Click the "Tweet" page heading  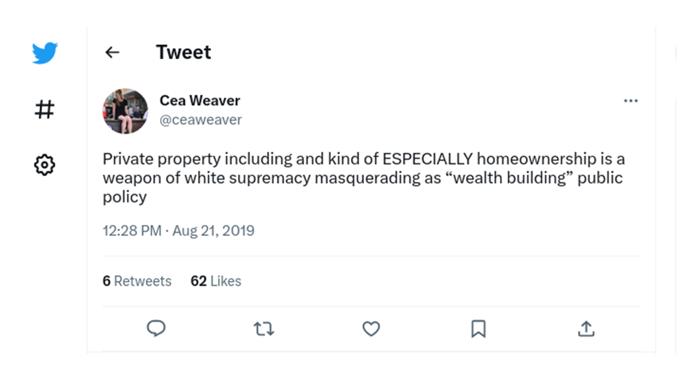[183, 52]
